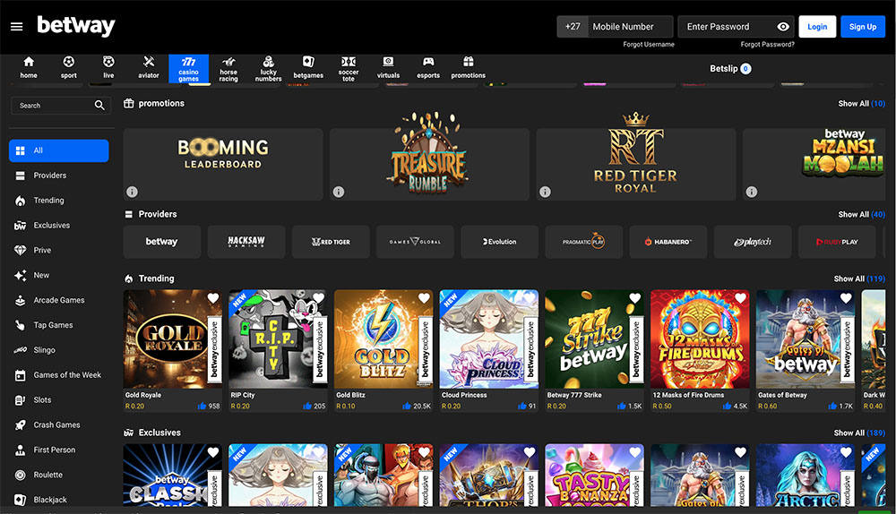Select Pragmatic Play provider

pyautogui.click(x=583, y=242)
